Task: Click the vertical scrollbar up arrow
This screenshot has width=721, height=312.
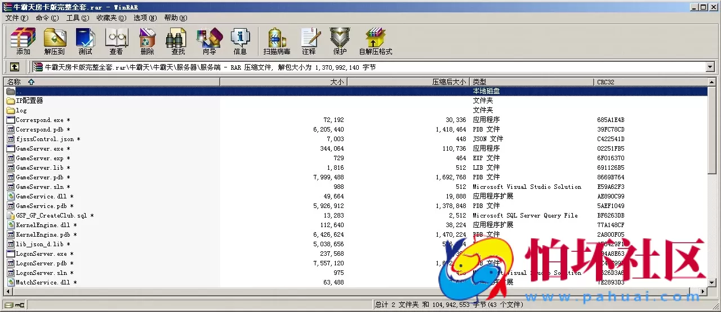Action: click(x=711, y=82)
